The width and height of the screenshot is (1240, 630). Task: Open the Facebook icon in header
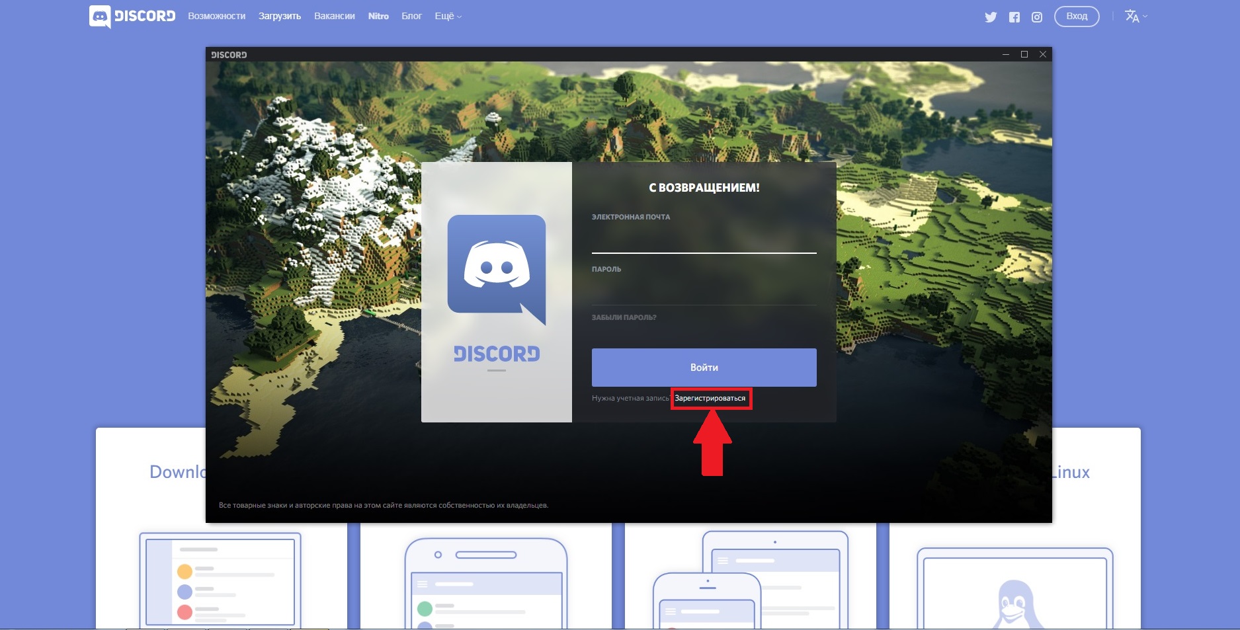tap(1014, 17)
